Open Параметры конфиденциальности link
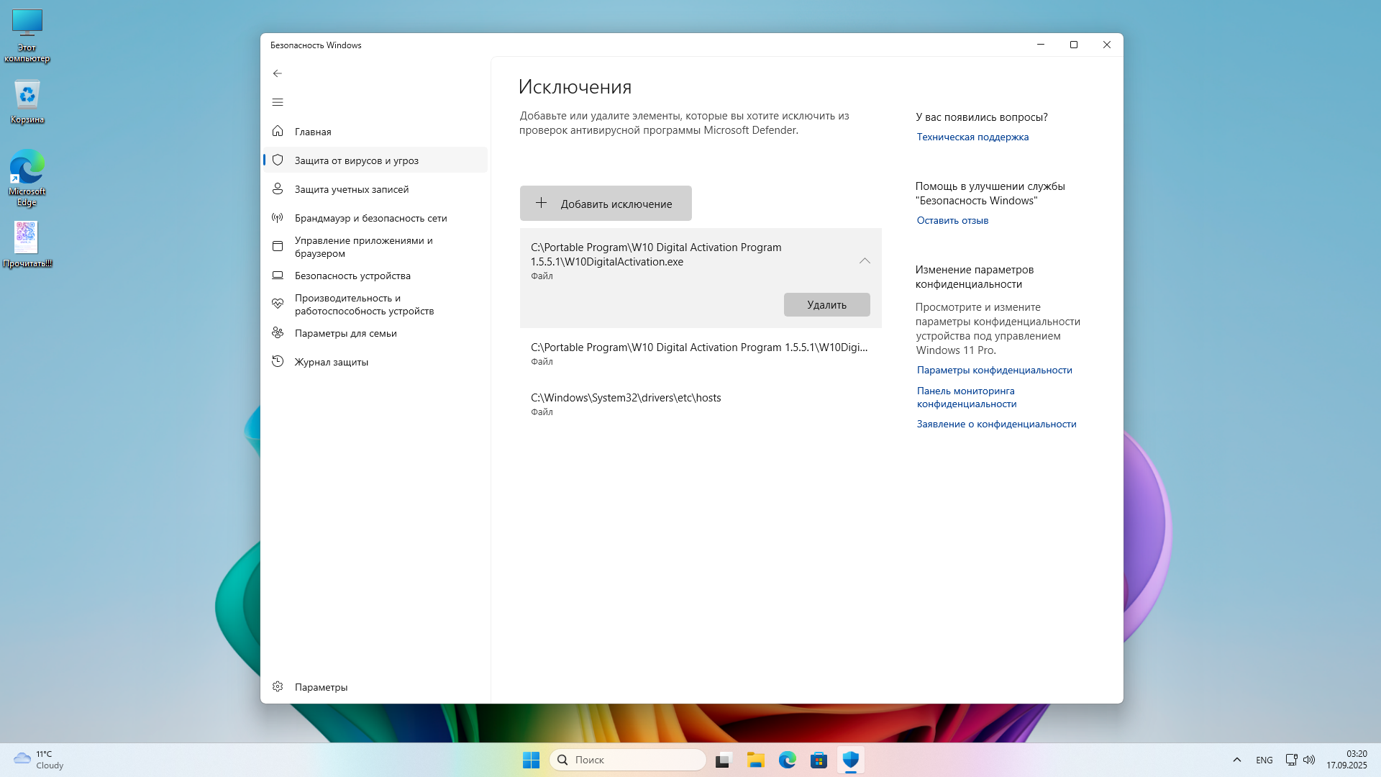1381x777 pixels. pyautogui.click(x=994, y=370)
